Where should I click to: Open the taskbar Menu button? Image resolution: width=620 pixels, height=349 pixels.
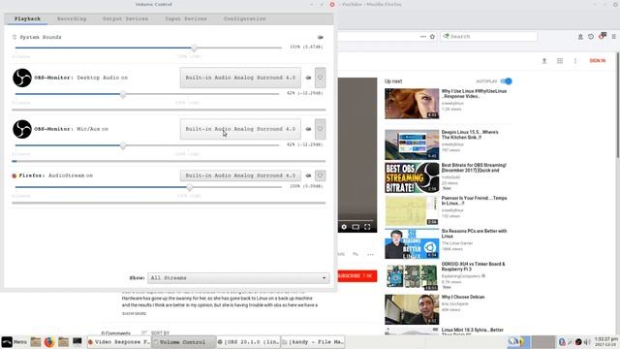pyautogui.click(x=14, y=342)
